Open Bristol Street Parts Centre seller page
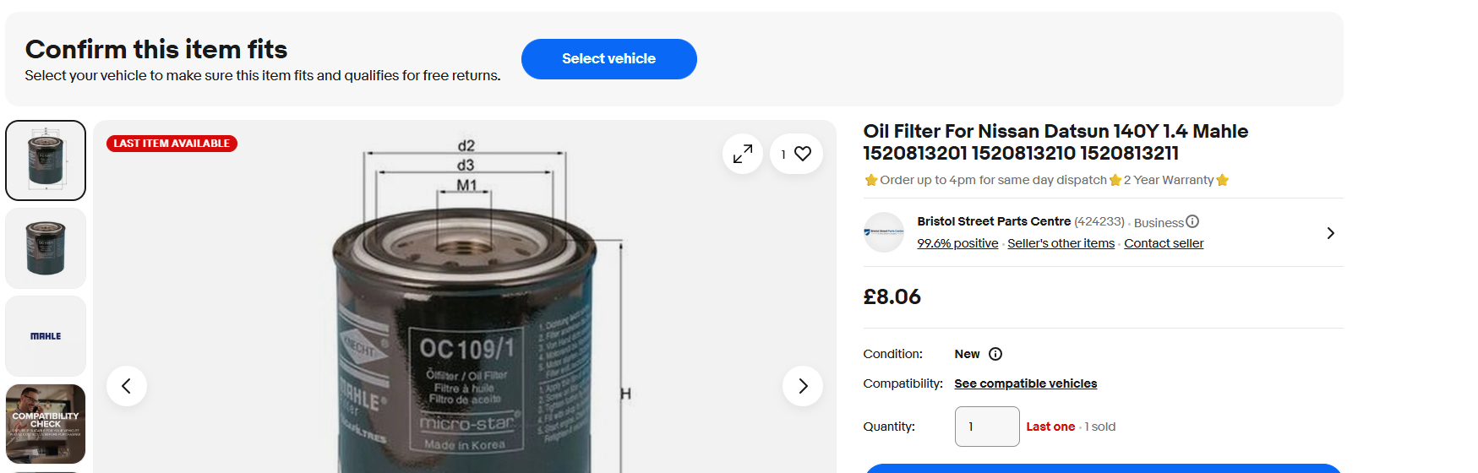 (x=994, y=221)
